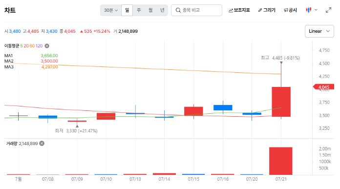
Task: Click the 07/15 red candlestick
Action: click(193, 111)
